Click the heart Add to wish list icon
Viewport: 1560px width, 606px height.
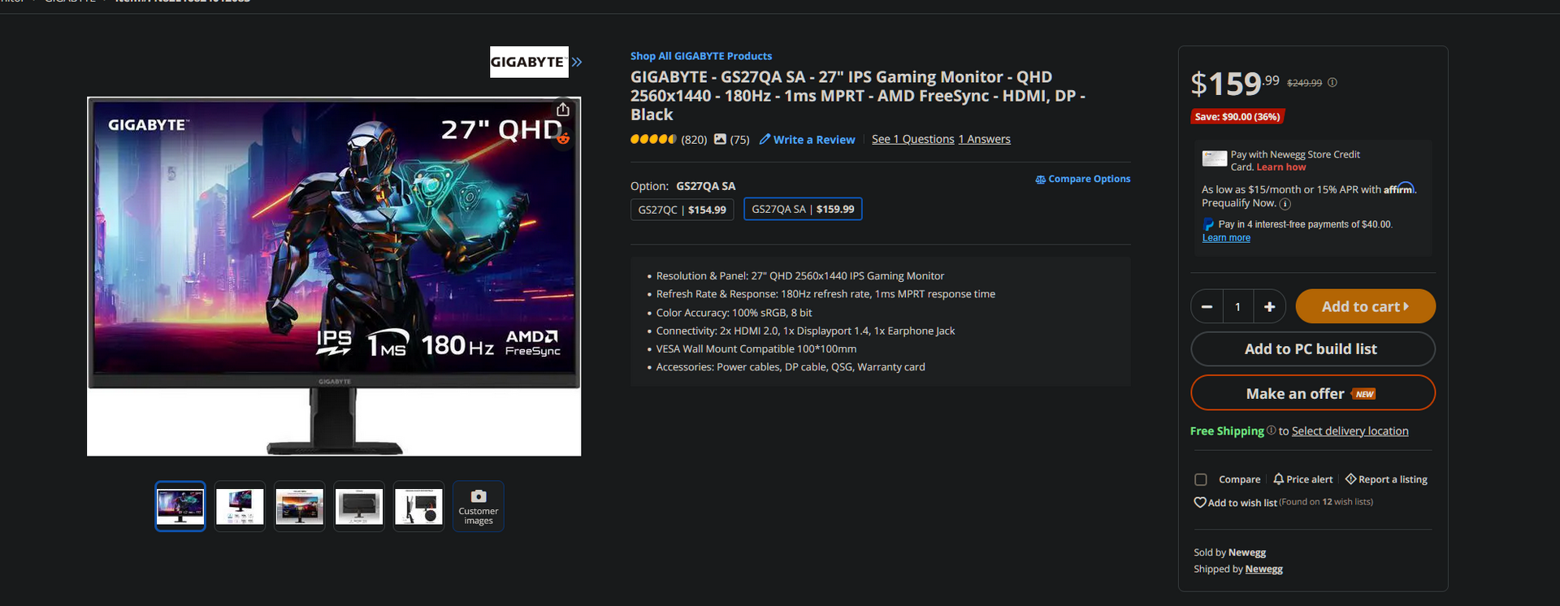(1199, 503)
